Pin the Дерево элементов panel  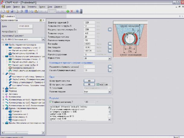[x=40, y=20]
